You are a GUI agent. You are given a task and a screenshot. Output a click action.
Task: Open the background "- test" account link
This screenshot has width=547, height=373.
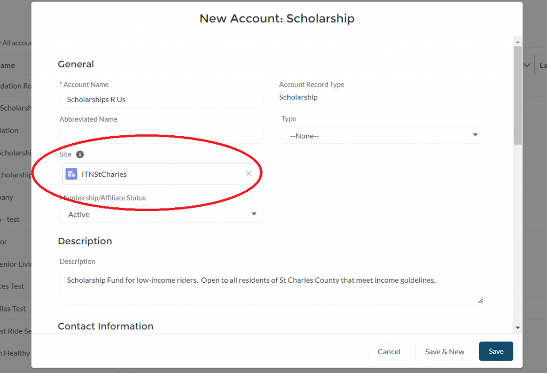pos(10,219)
